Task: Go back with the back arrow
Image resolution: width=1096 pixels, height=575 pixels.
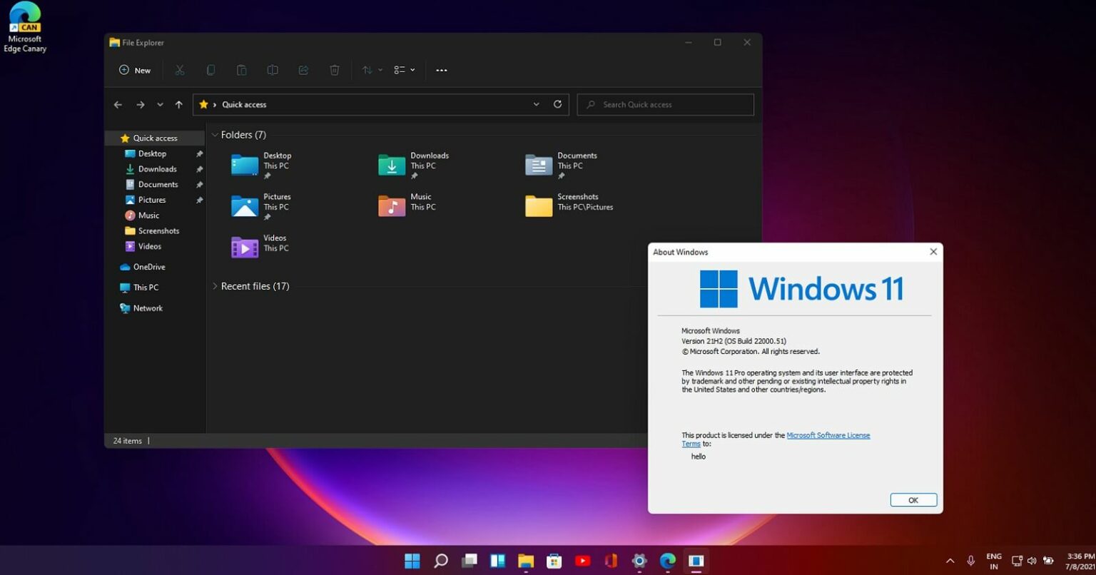Action: click(118, 105)
